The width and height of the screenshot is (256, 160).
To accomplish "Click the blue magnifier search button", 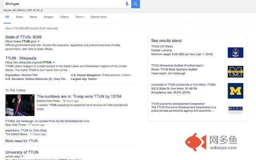I will (x=136, y=4).
